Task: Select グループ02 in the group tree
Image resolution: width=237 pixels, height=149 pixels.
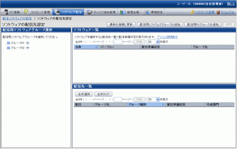Action: [x=17, y=48]
